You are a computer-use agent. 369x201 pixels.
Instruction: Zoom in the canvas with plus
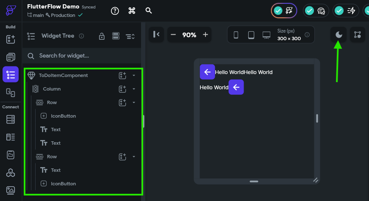(x=205, y=35)
